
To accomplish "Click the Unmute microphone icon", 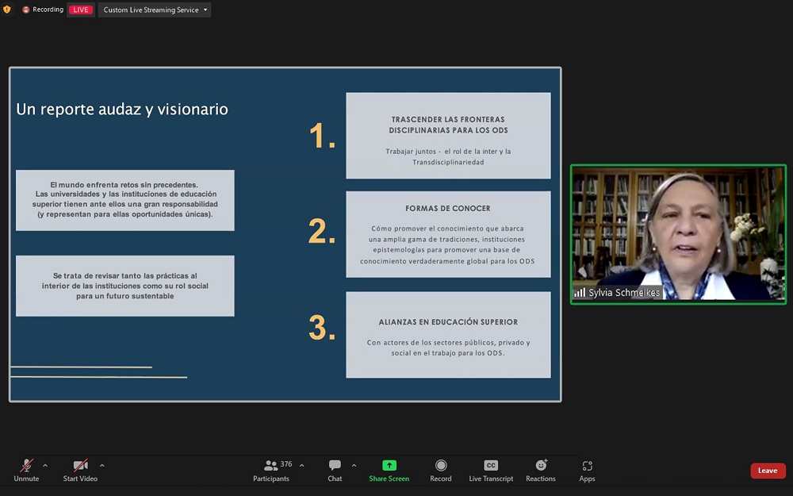I will [26, 466].
